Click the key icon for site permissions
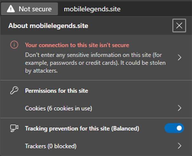Image resolution: width=192 pixels, height=156 pixels. tap(14, 90)
